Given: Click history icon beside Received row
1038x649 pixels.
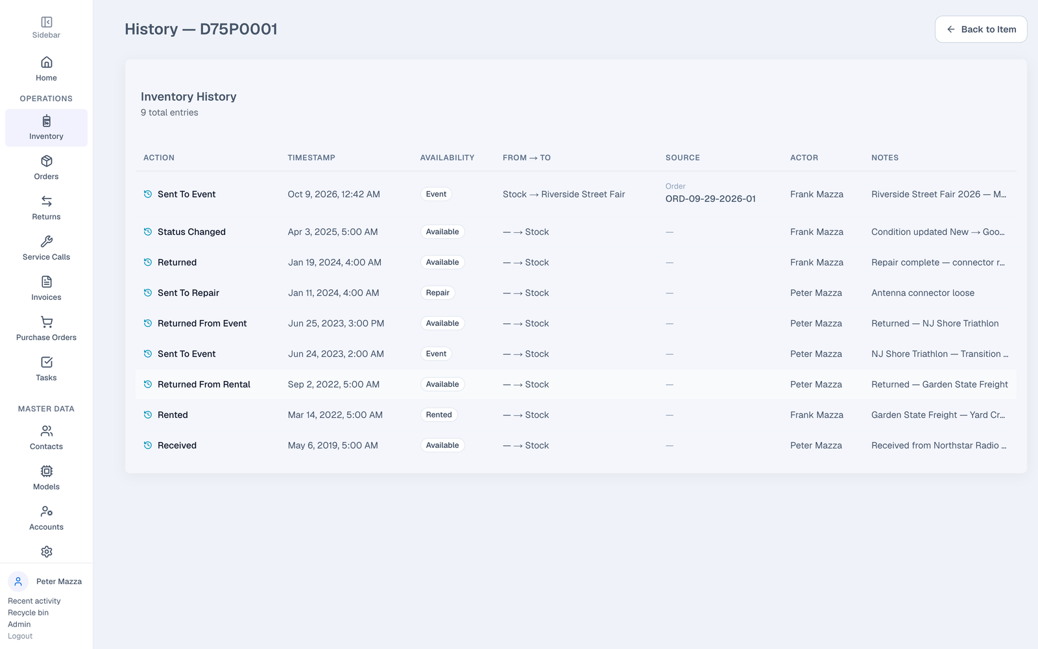Looking at the screenshot, I should click(x=148, y=445).
